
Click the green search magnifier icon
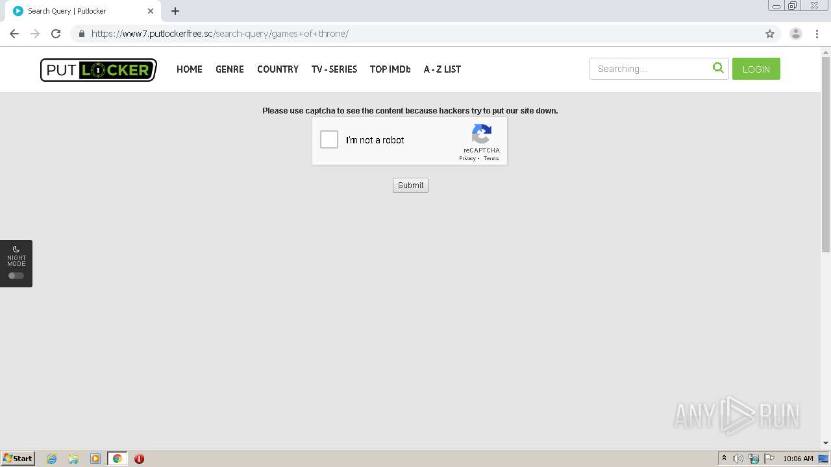(x=718, y=67)
